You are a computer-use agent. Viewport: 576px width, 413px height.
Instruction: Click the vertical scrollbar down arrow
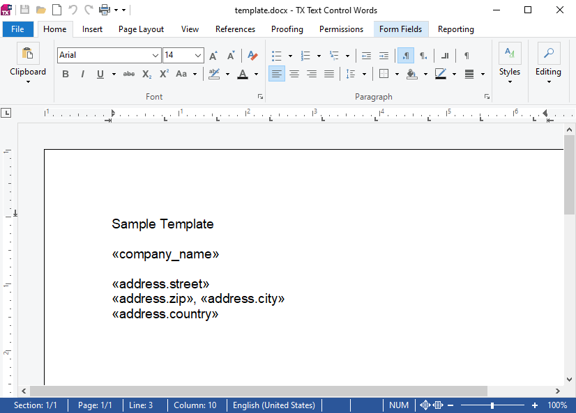coord(569,380)
